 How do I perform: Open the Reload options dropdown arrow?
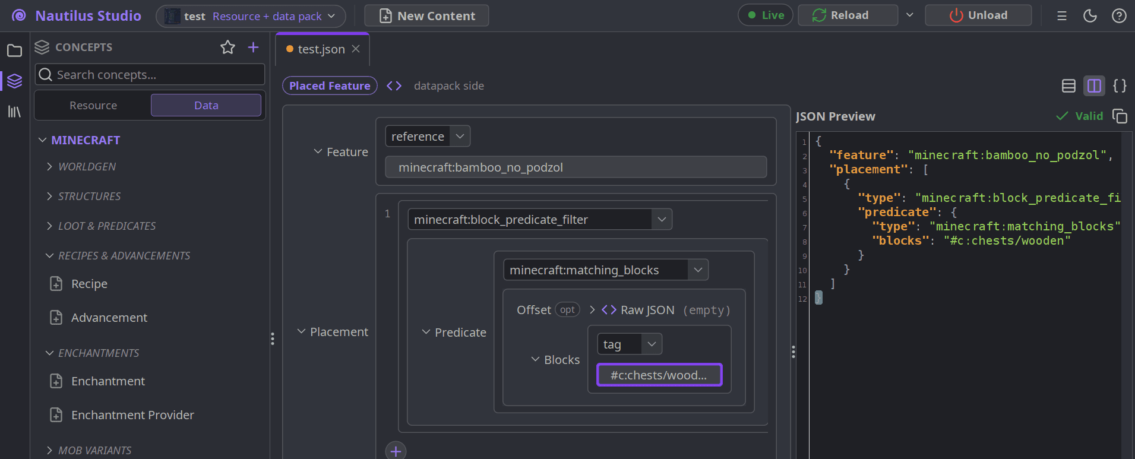(x=910, y=15)
